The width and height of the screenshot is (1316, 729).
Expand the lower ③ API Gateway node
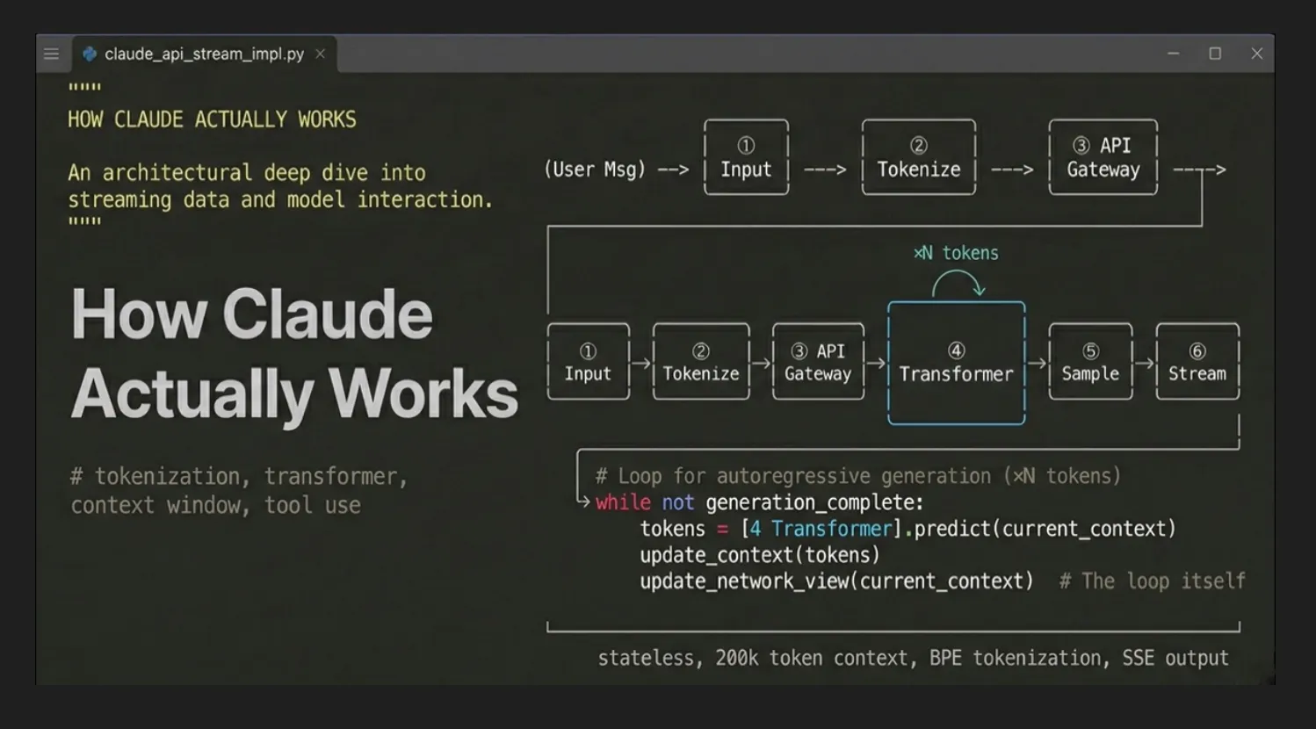tap(818, 362)
